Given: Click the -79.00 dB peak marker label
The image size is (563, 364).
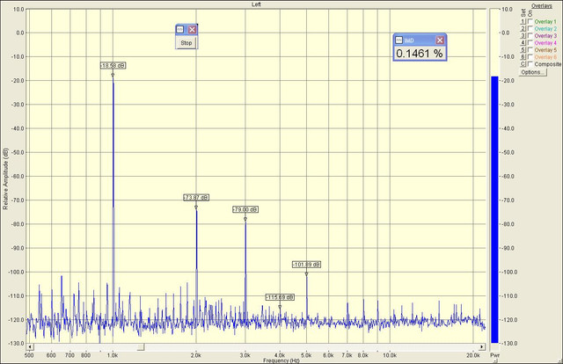Looking at the screenshot, I should pos(245,209).
